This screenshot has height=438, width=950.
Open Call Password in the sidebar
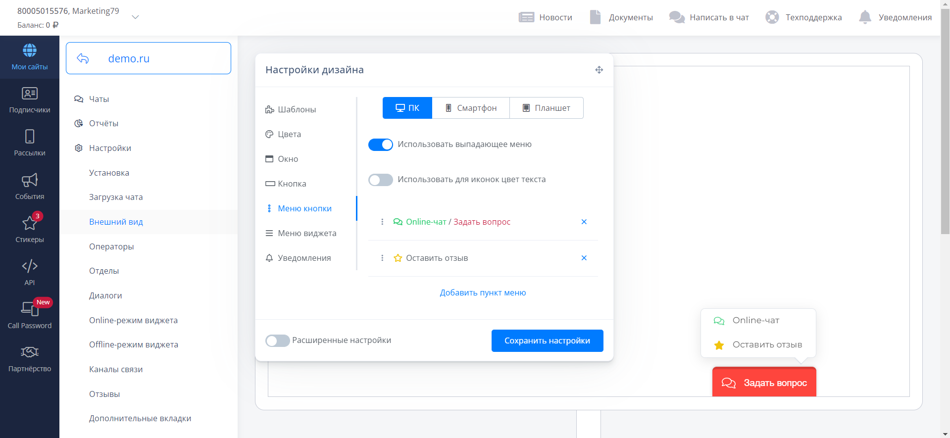[x=29, y=315]
